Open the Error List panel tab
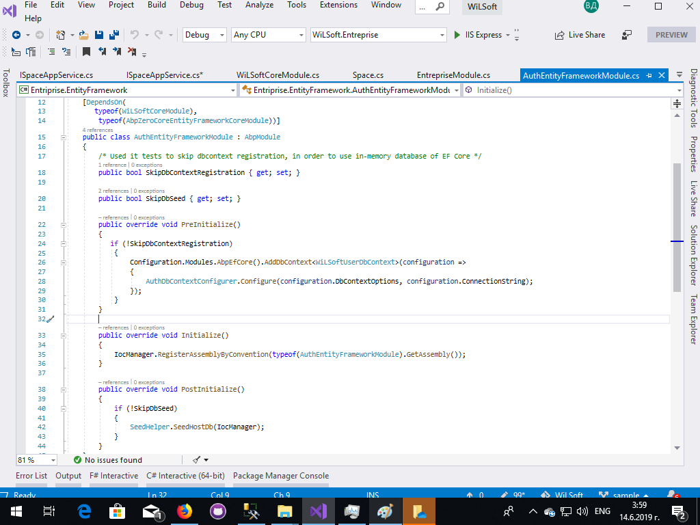This screenshot has height=525, width=700. point(31,476)
